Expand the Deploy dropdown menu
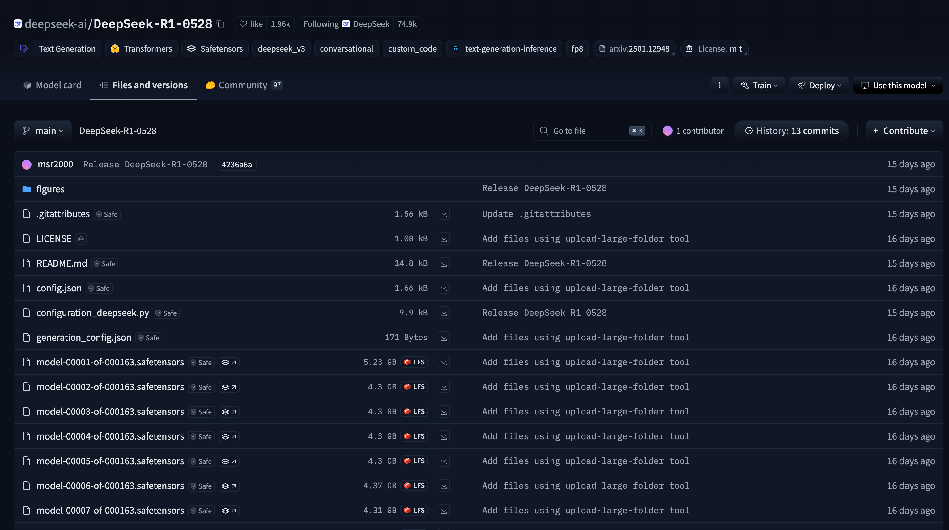This screenshot has height=530, width=949. pos(819,85)
